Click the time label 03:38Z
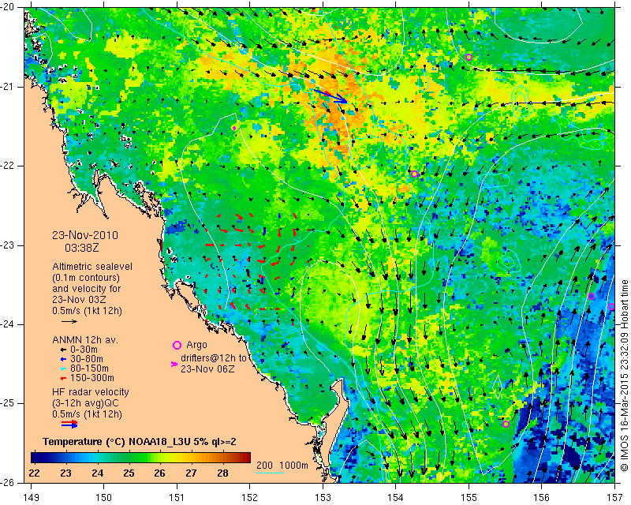 pyautogui.click(x=82, y=248)
